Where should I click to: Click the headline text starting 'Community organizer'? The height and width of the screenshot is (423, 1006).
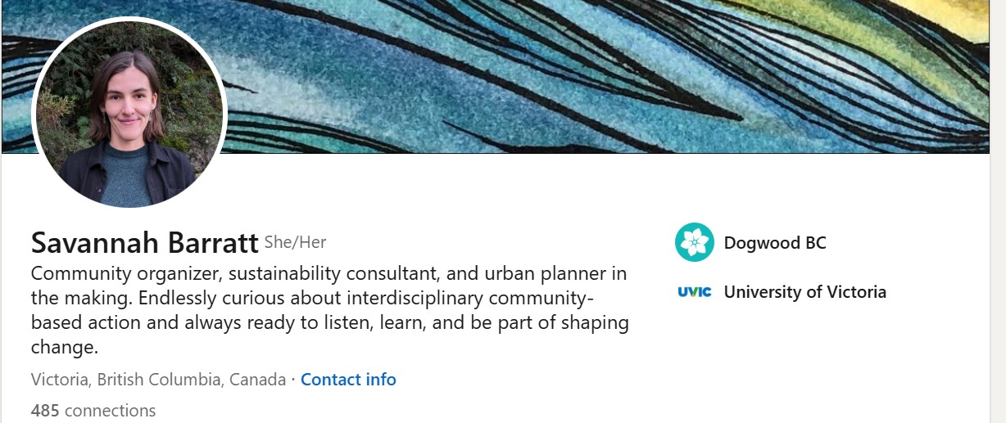[x=328, y=272]
